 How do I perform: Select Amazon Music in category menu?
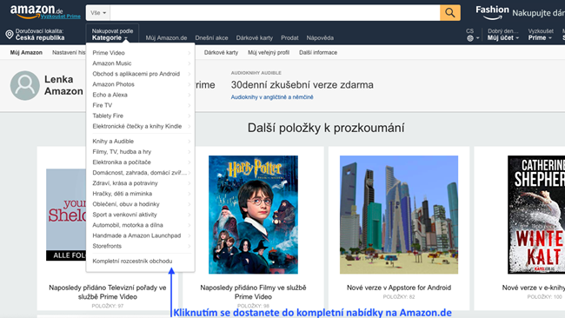(112, 63)
